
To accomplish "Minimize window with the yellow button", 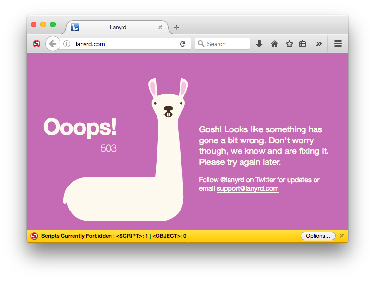I will coord(43,24).
